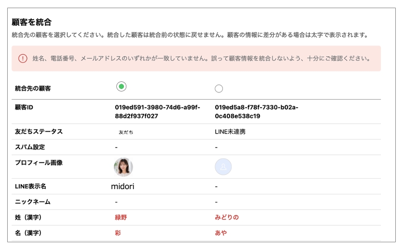Screen dimensions: 403x248
Task: Click the surname みどりの
Action: 227,217
